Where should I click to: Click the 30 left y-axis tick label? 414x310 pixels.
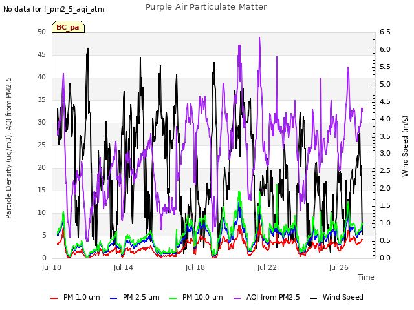[x=41, y=122]
